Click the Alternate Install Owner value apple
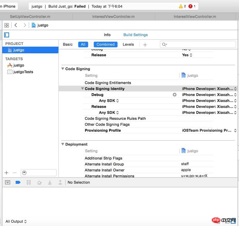Screen dimensions: 239x226 click(x=186, y=170)
